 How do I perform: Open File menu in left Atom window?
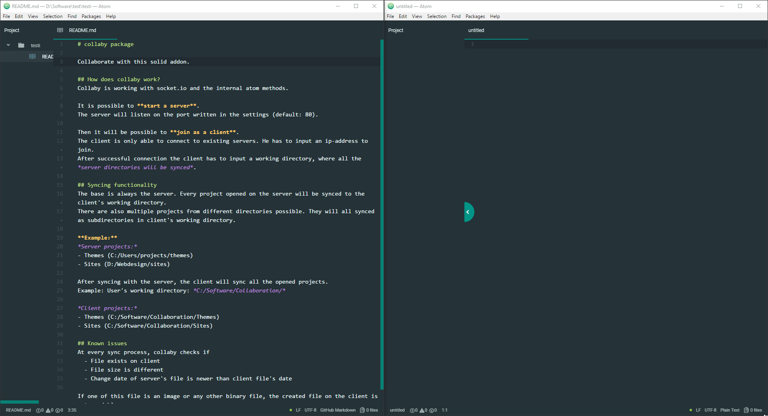[6, 16]
